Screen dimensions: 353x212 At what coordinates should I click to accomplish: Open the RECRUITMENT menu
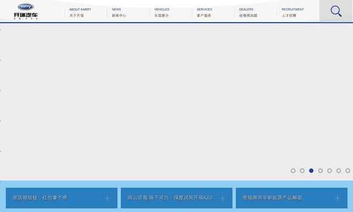(x=292, y=12)
